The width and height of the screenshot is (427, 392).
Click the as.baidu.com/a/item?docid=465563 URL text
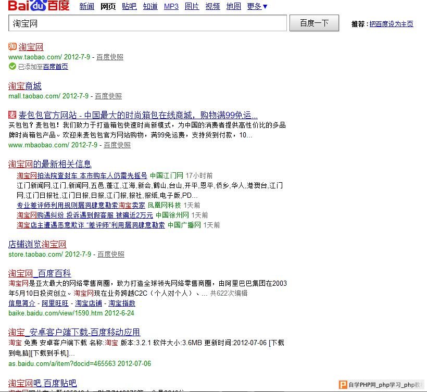tap(62, 364)
